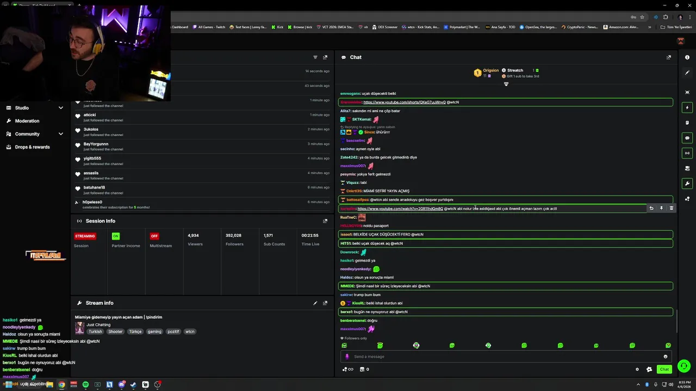Click the wtcn stream tag
Screen dimensions: 696x391
[x=190, y=331]
